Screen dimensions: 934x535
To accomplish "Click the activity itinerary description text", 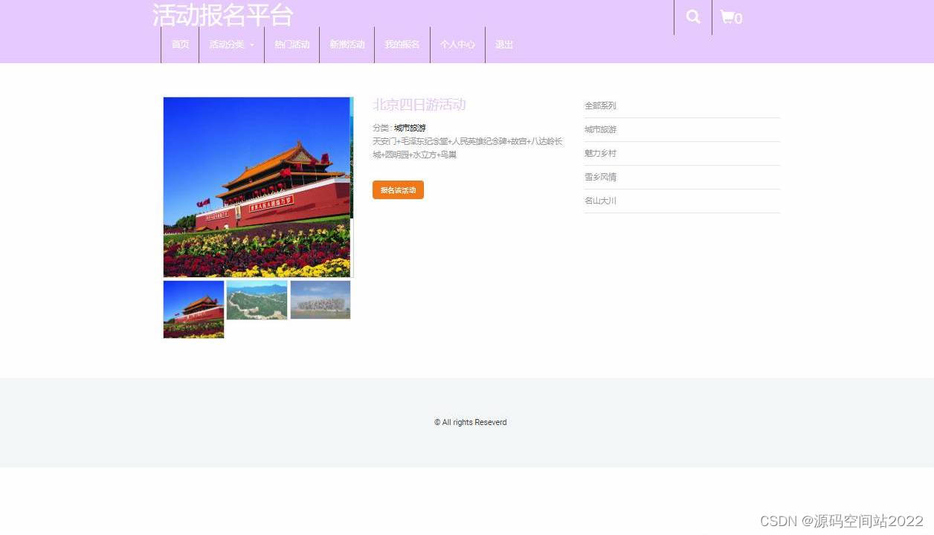I will point(467,148).
